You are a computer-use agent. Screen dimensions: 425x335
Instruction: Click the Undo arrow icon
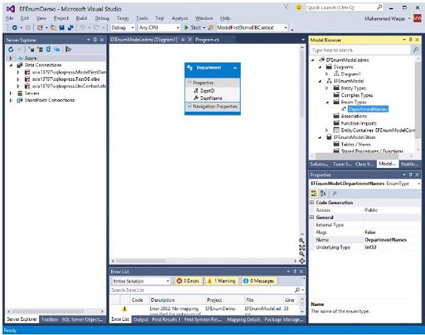(82, 28)
